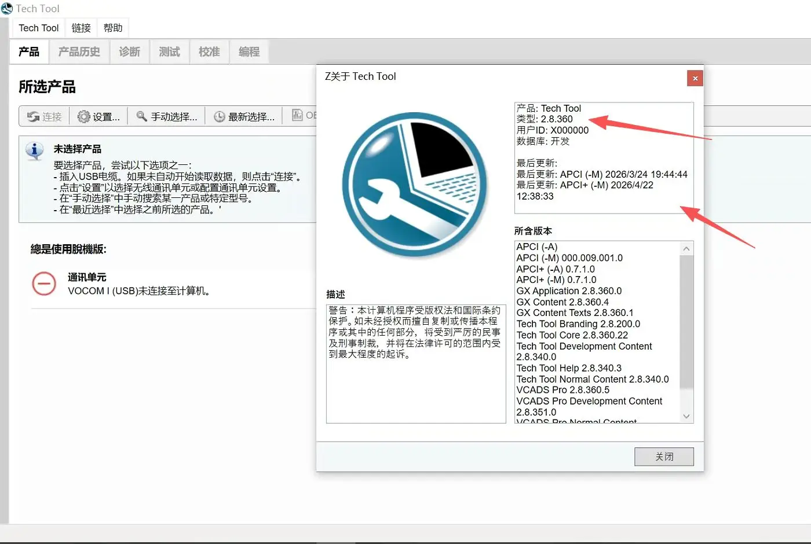811x544 pixels.
Task: Click the Tech Tool wrench logo in dialog
Action: click(x=414, y=185)
